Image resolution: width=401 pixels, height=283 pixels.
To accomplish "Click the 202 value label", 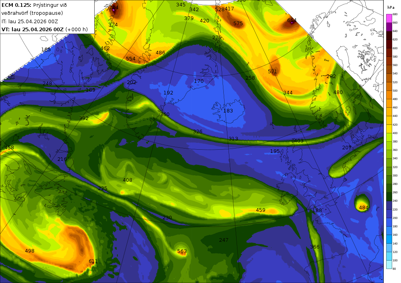I will [132, 82].
